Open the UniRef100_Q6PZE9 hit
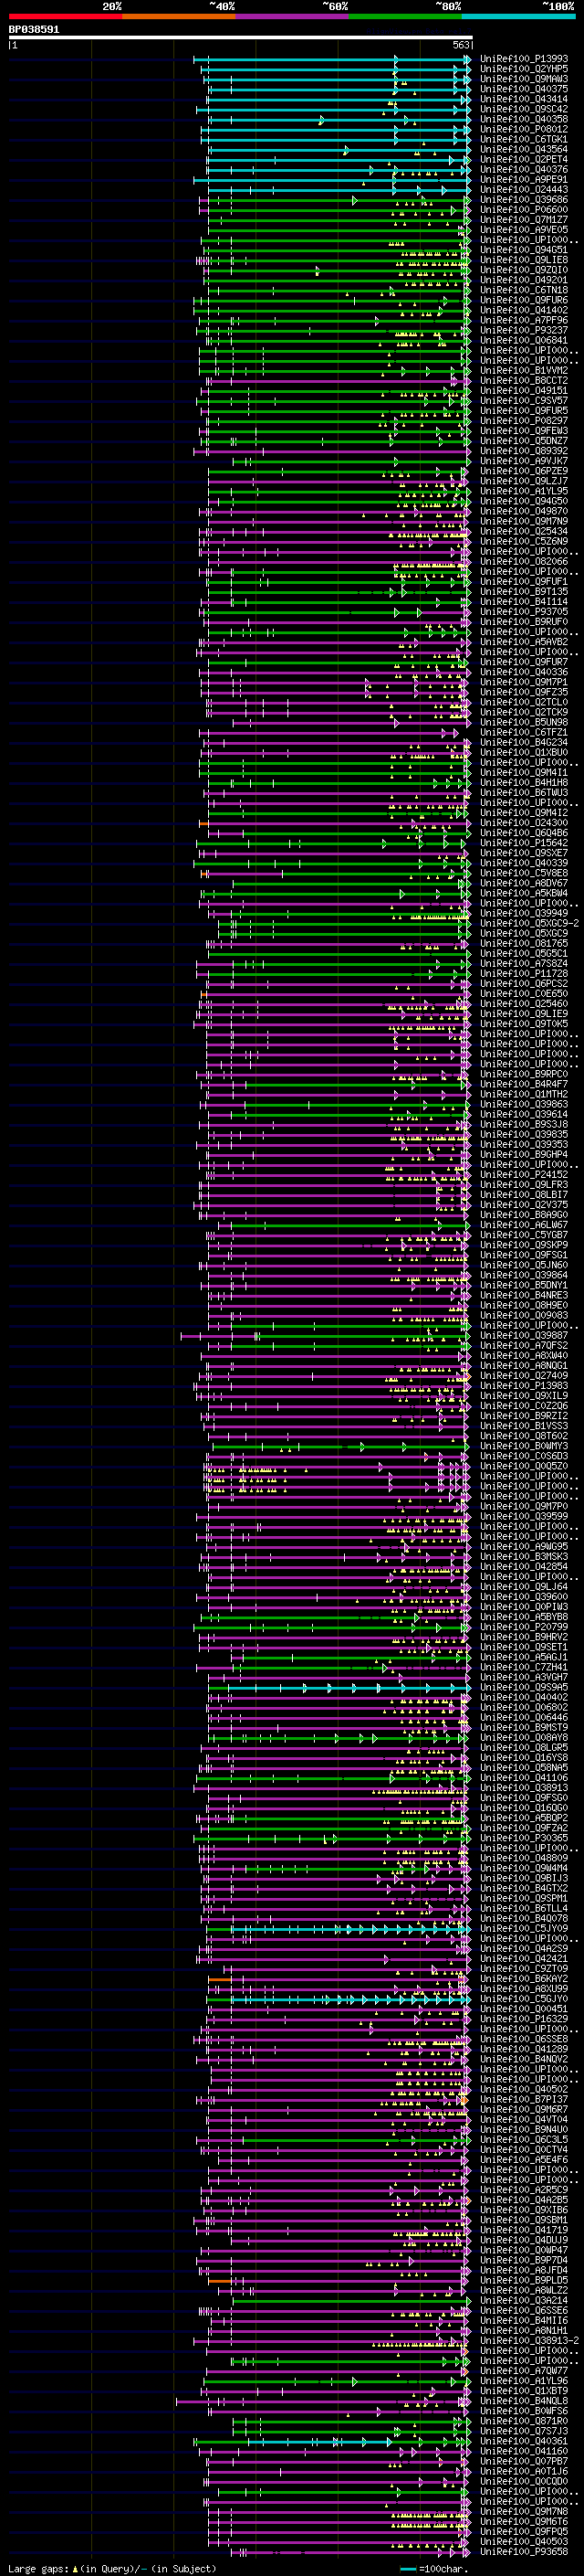This screenshot has width=584, height=2576. pos(524,471)
